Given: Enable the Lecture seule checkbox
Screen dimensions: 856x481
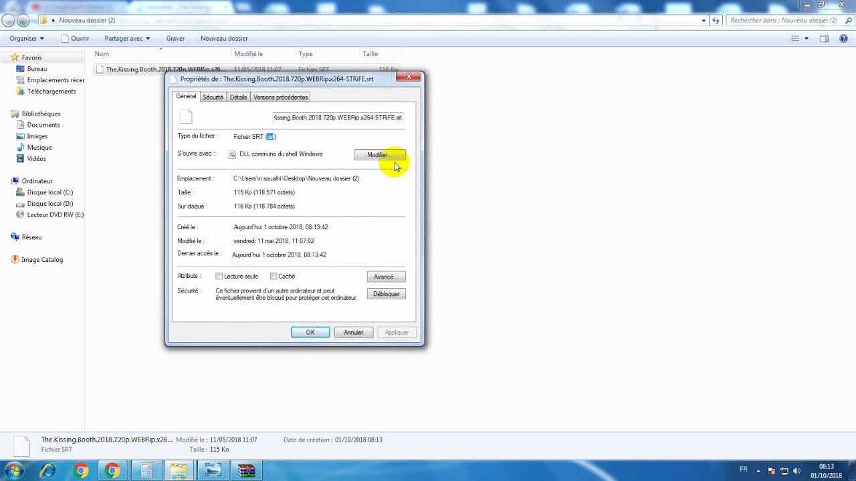Looking at the screenshot, I should point(219,277).
